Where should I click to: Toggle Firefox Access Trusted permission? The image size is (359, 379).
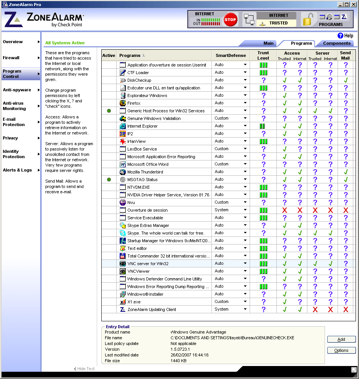(x=284, y=103)
